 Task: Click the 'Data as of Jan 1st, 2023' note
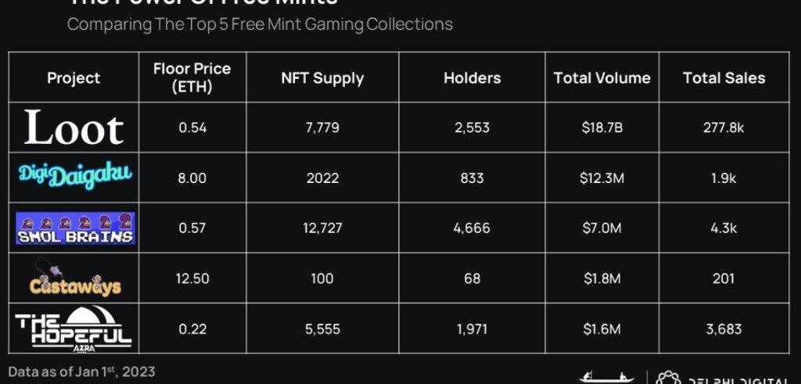click(x=81, y=371)
